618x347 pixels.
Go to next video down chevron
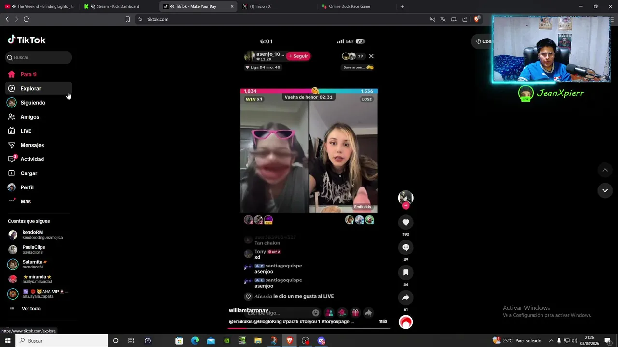pyautogui.click(x=605, y=190)
